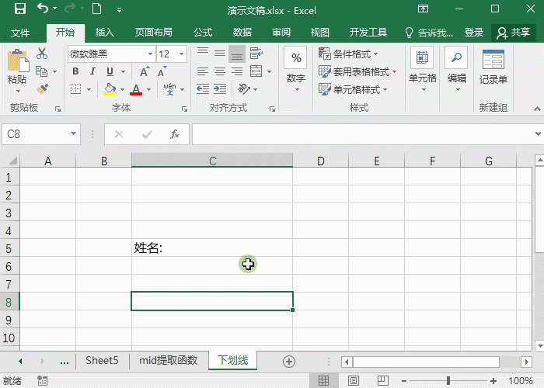
Task: Open the font name dropdown 微软雅黑
Action: (150, 54)
